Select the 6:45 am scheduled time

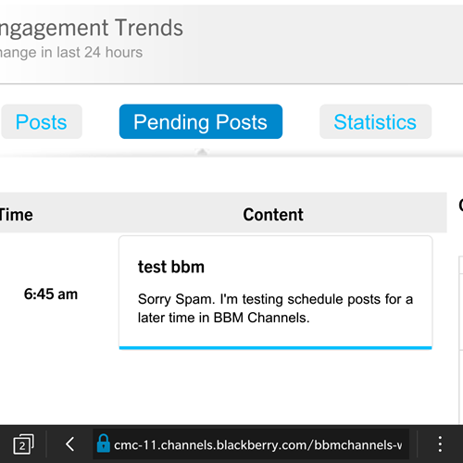pyautogui.click(x=51, y=294)
